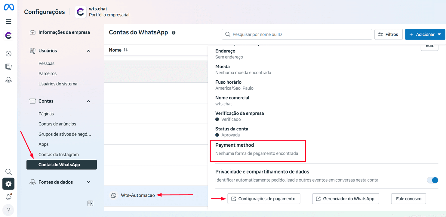The height and width of the screenshot is (217, 446).
Task: Open Contas do Instagram
Action: [x=59, y=155]
